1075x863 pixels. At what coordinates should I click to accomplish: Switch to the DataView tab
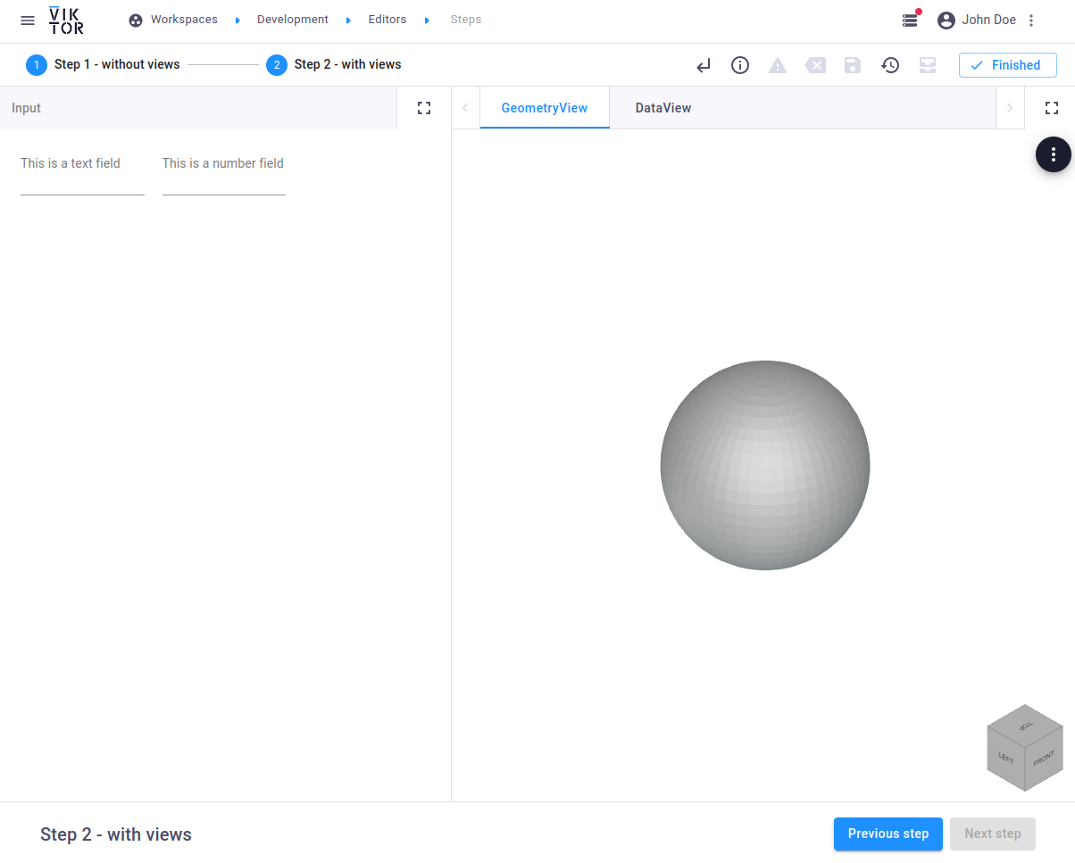point(662,108)
